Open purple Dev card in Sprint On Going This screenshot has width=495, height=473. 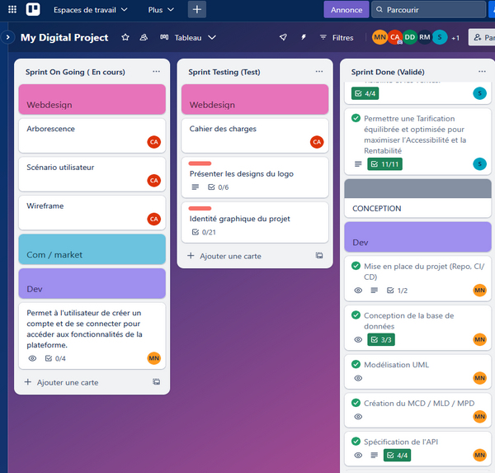tap(92, 283)
